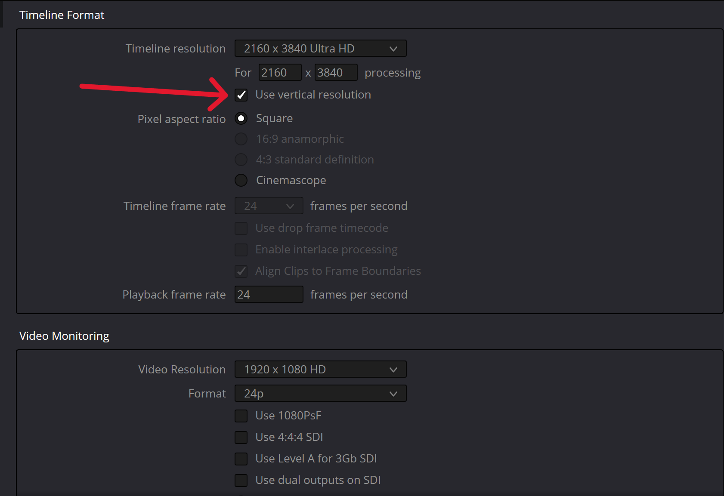Click the Timeline resolution label

(176, 49)
